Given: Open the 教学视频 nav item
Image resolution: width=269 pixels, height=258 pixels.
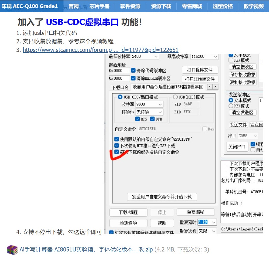Looking at the screenshot, I should pyautogui.click(x=254, y=6).
